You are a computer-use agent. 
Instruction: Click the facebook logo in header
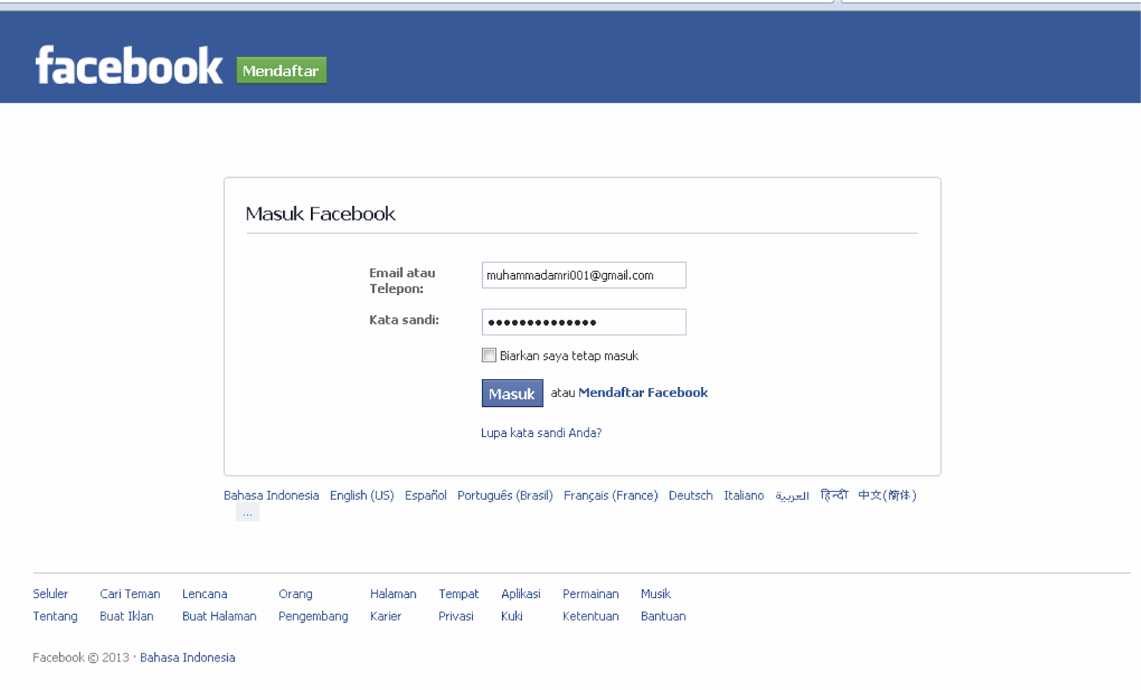pos(129,66)
